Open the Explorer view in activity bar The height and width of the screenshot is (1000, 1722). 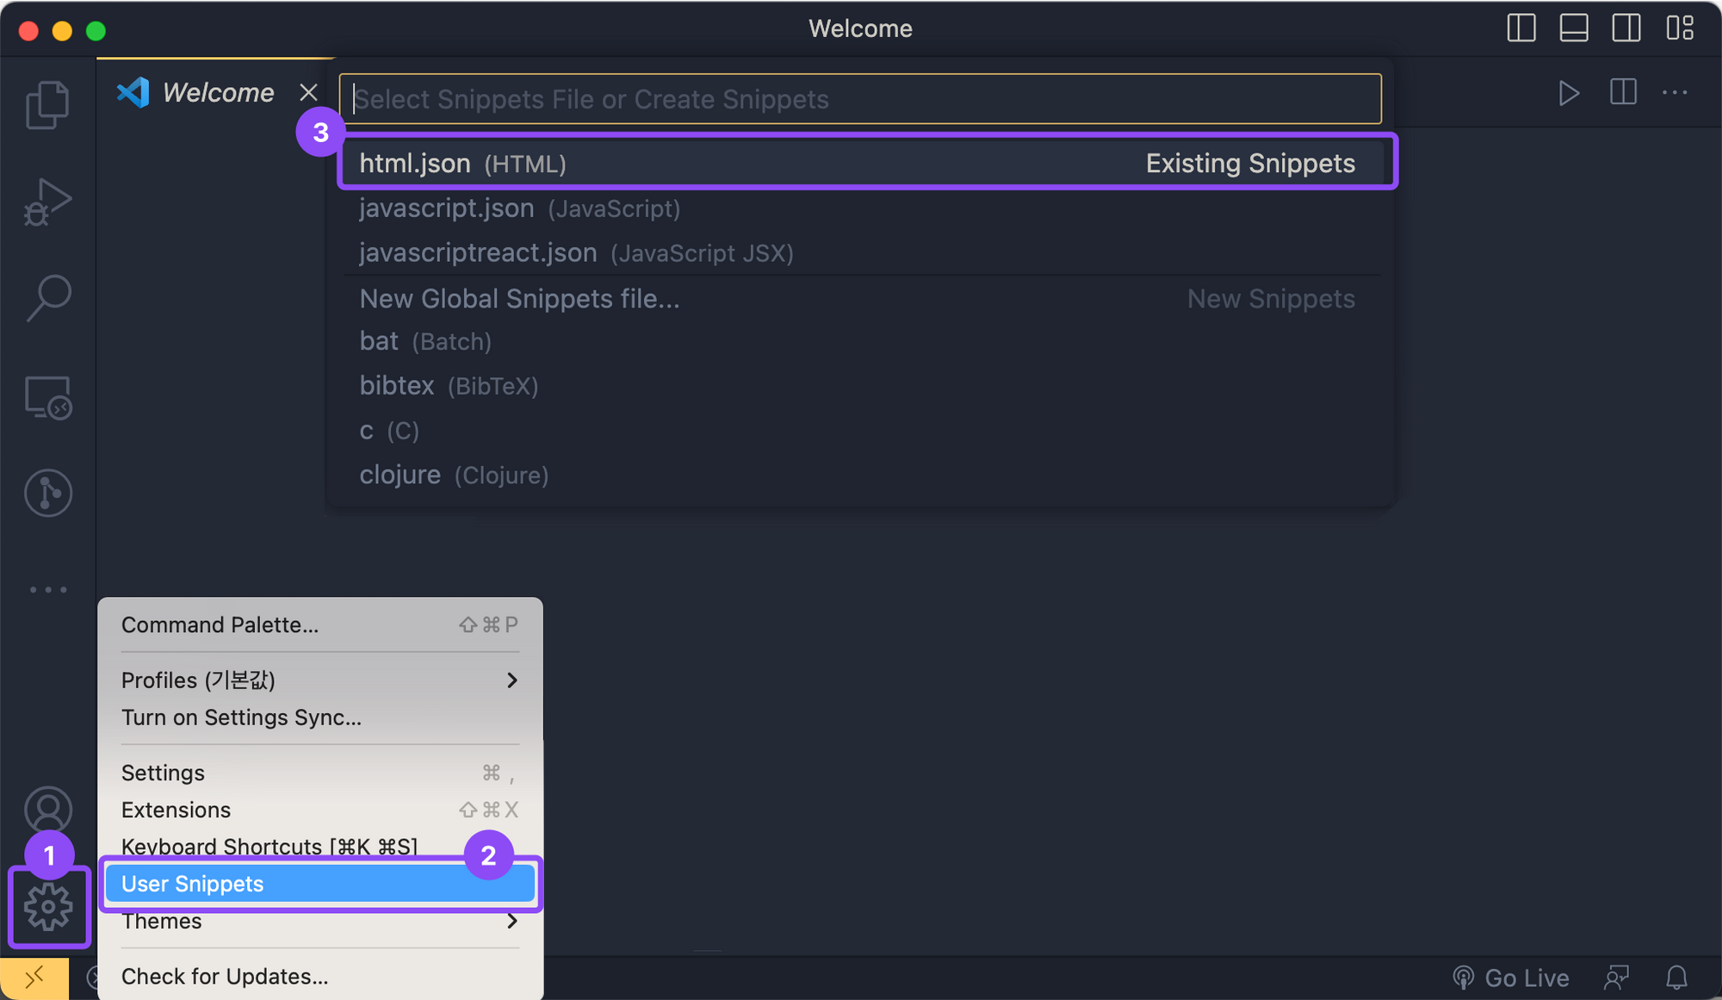47,105
